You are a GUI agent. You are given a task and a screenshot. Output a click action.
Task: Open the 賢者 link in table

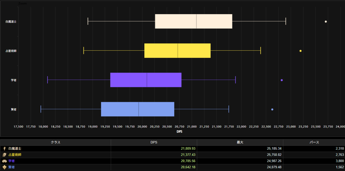click(12, 167)
